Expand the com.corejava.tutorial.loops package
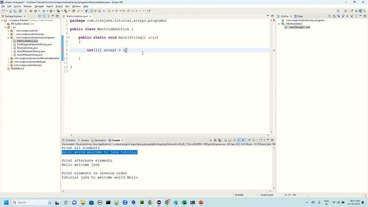This screenshot has height=207, width=368. [x=9, y=65]
